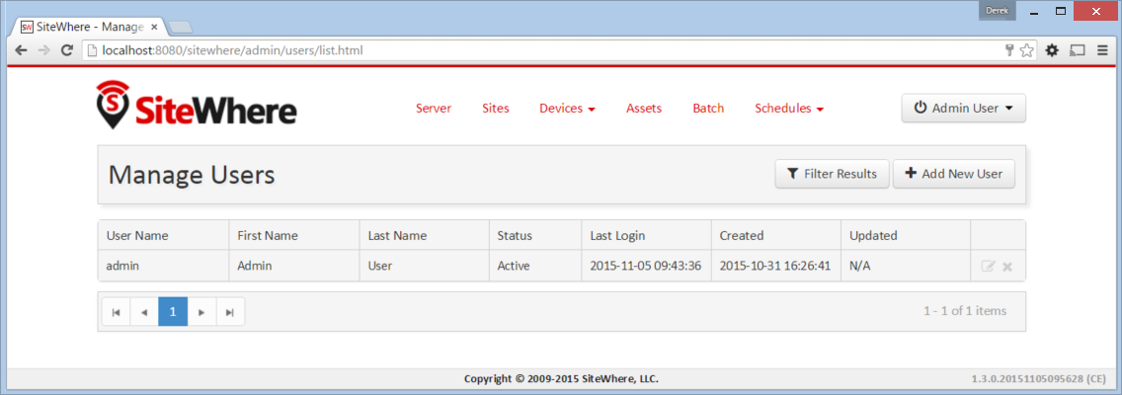Click the address bar URL
Image resolution: width=1122 pixels, height=395 pixels.
pyautogui.click(x=232, y=50)
